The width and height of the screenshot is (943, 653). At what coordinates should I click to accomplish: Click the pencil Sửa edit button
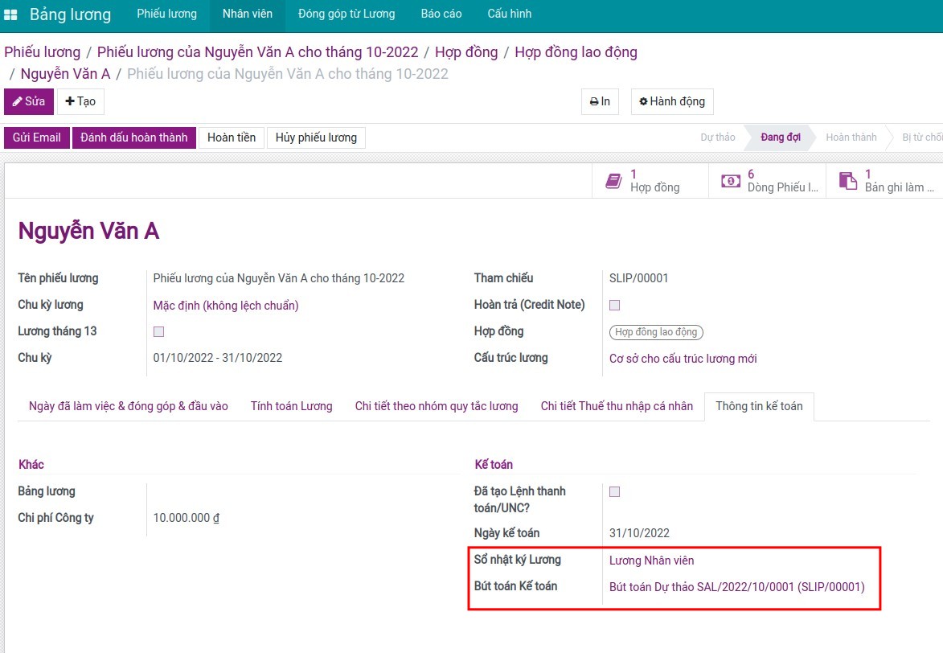pyautogui.click(x=29, y=102)
